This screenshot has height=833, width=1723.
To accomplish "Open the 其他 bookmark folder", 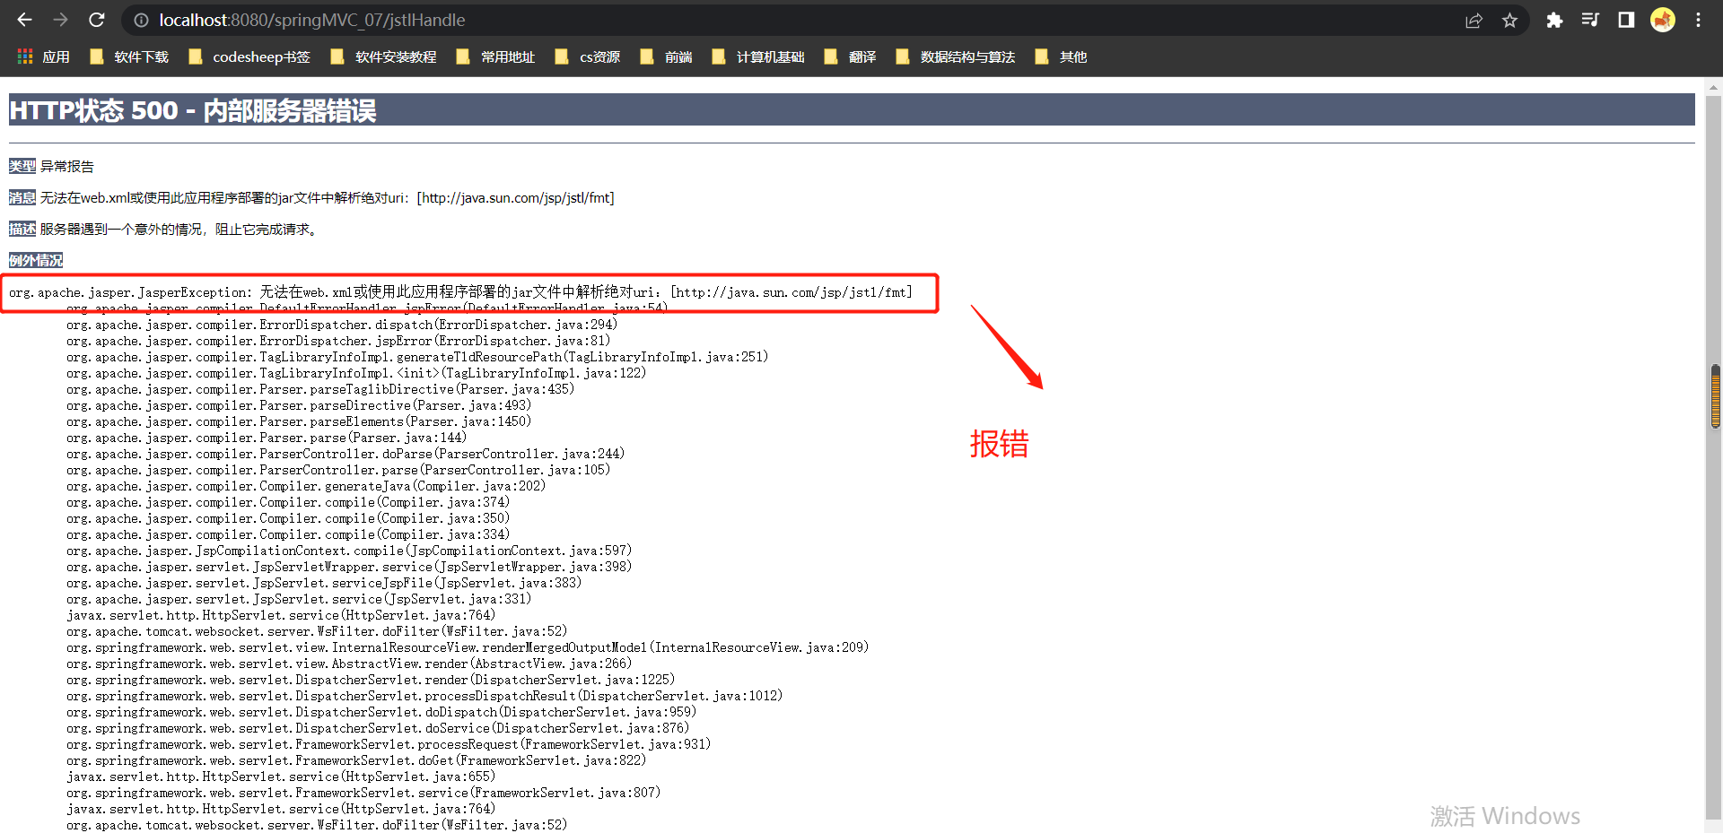I will (1061, 56).
